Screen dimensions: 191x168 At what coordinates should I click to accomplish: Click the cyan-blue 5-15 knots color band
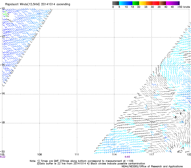[126, 3]
